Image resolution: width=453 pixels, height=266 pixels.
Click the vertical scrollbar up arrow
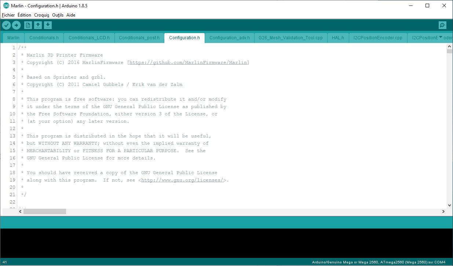(x=449, y=46)
